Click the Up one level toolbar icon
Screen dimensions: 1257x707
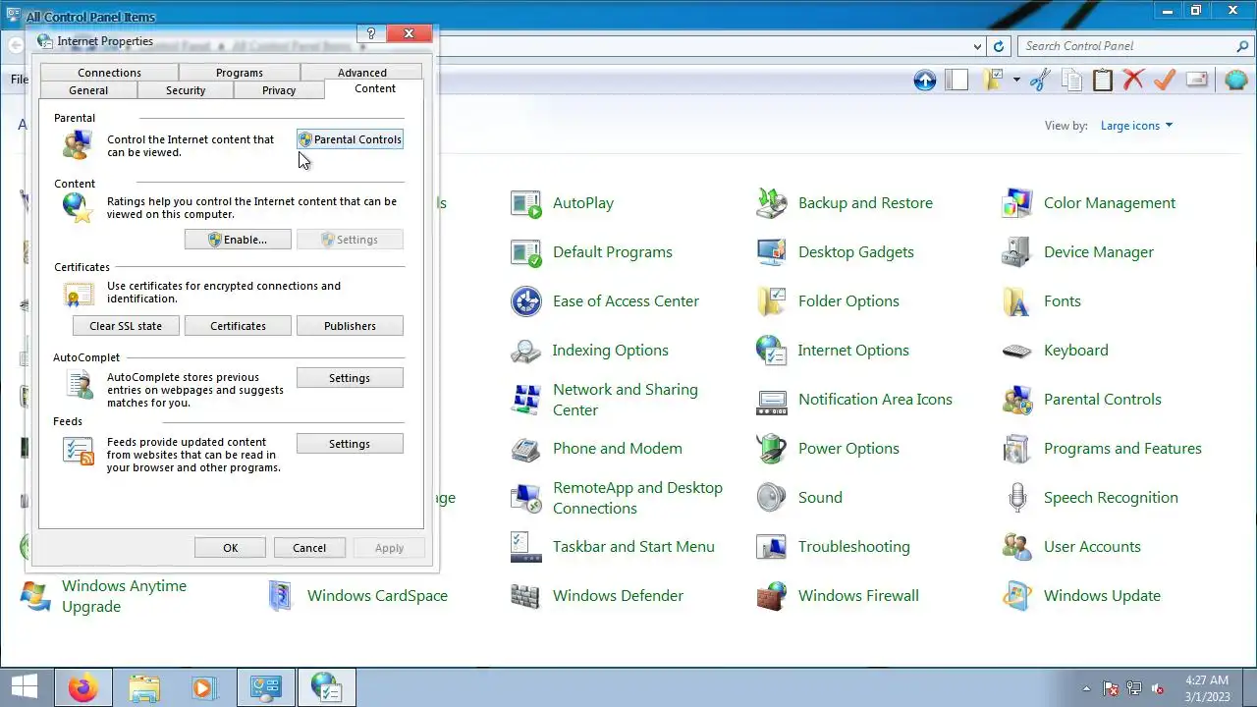pos(924,81)
